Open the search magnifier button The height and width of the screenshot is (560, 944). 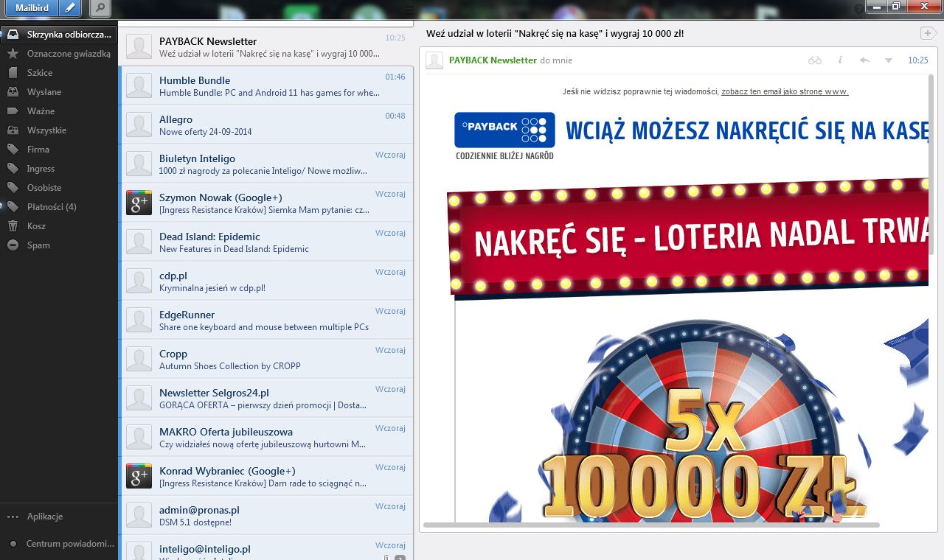click(101, 8)
